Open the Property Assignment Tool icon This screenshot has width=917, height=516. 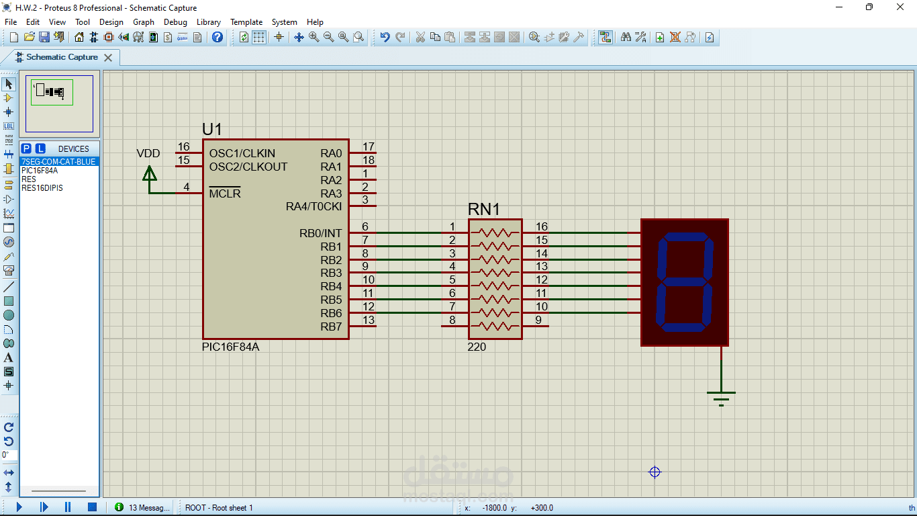(640, 37)
